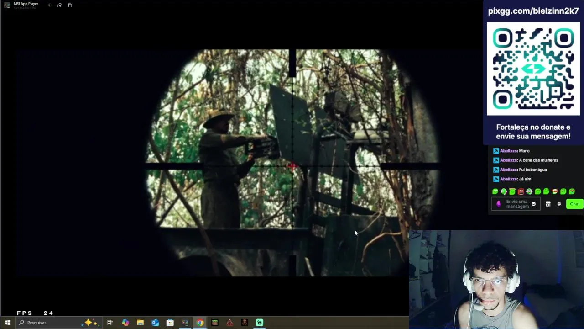Open the chat store shop icon
Screen dimensions: 584x329
pos(548,204)
